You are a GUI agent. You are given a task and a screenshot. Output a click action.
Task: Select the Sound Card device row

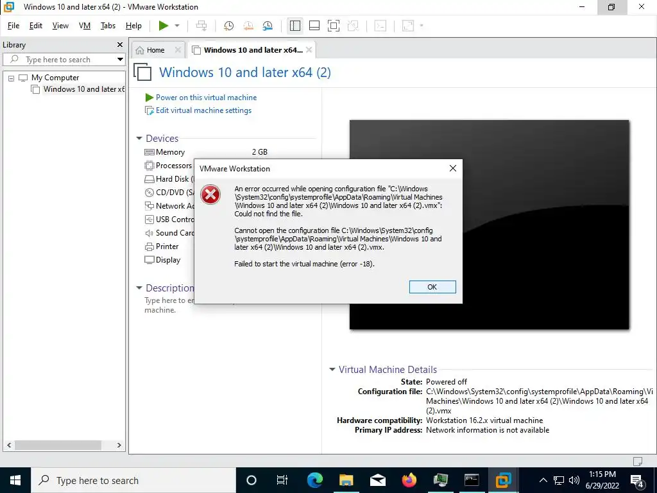point(169,232)
